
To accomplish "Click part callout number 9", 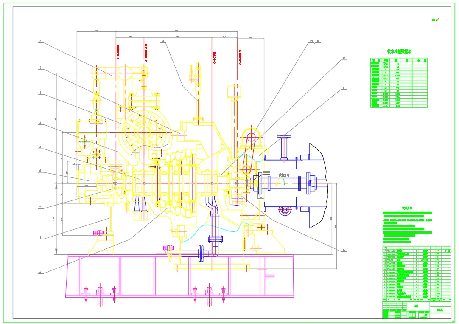I will click(x=40, y=273).
